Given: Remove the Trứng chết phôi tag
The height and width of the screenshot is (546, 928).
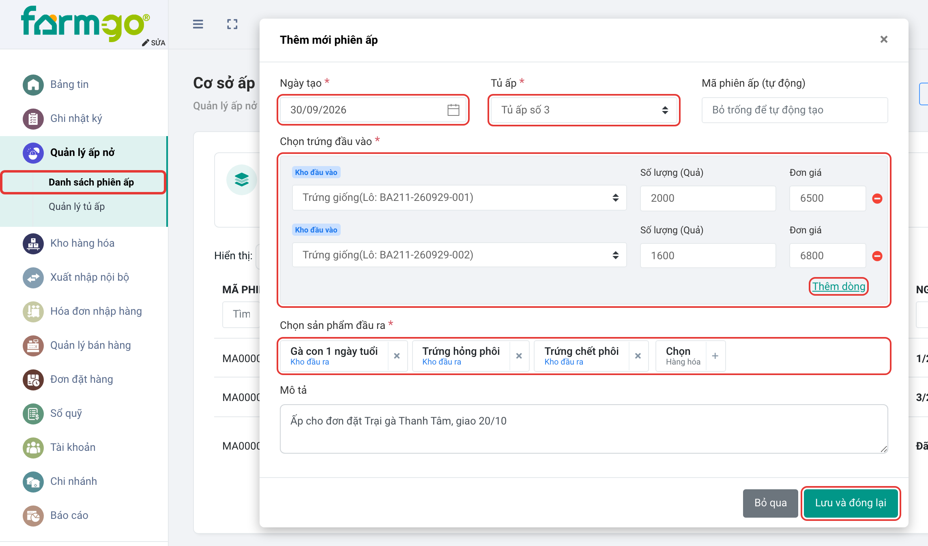Looking at the screenshot, I should 638,356.
